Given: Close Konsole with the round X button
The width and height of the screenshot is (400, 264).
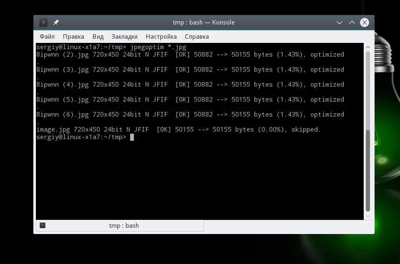Looking at the screenshot, I should [364, 22].
